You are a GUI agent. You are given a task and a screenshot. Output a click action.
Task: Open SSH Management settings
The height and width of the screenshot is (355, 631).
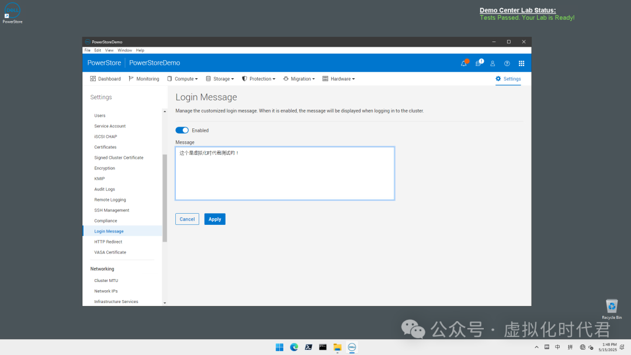pyautogui.click(x=112, y=210)
